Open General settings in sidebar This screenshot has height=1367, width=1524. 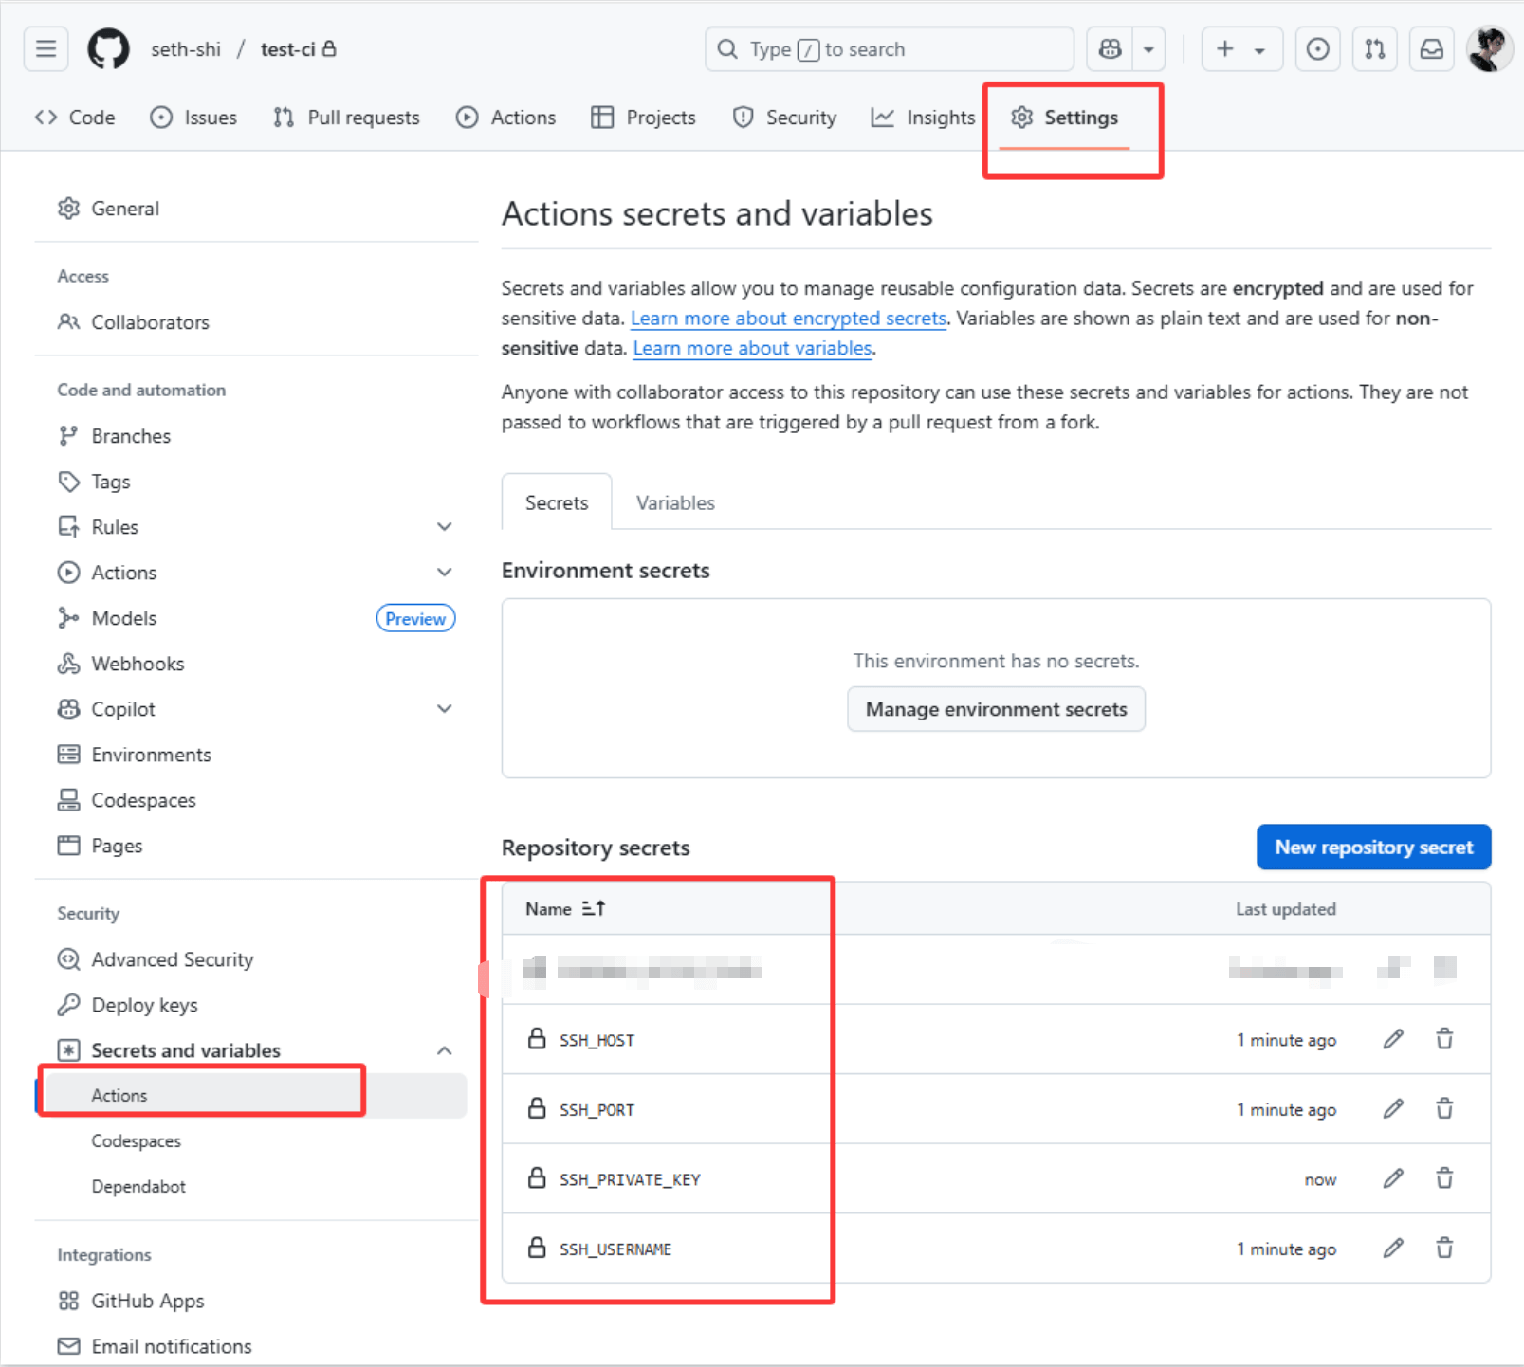click(125, 209)
